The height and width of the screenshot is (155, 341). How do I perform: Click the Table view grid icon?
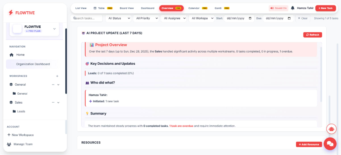95,8
